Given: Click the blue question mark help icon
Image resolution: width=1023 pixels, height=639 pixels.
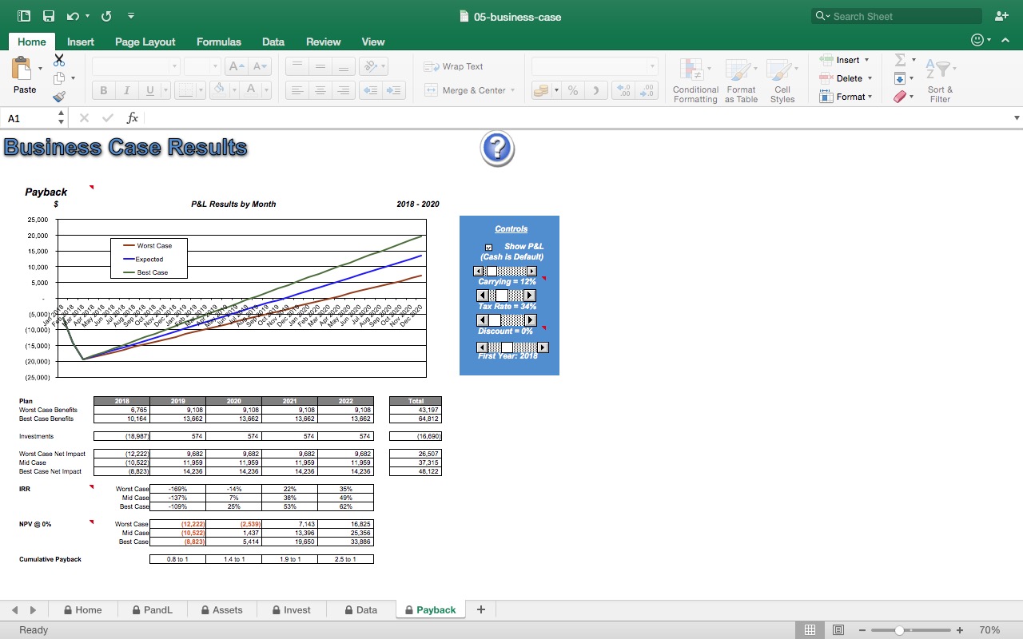Looking at the screenshot, I should pos(497,149).
